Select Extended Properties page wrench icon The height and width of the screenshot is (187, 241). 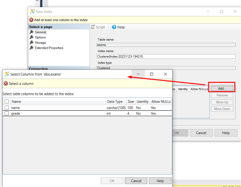pos(31,48)
